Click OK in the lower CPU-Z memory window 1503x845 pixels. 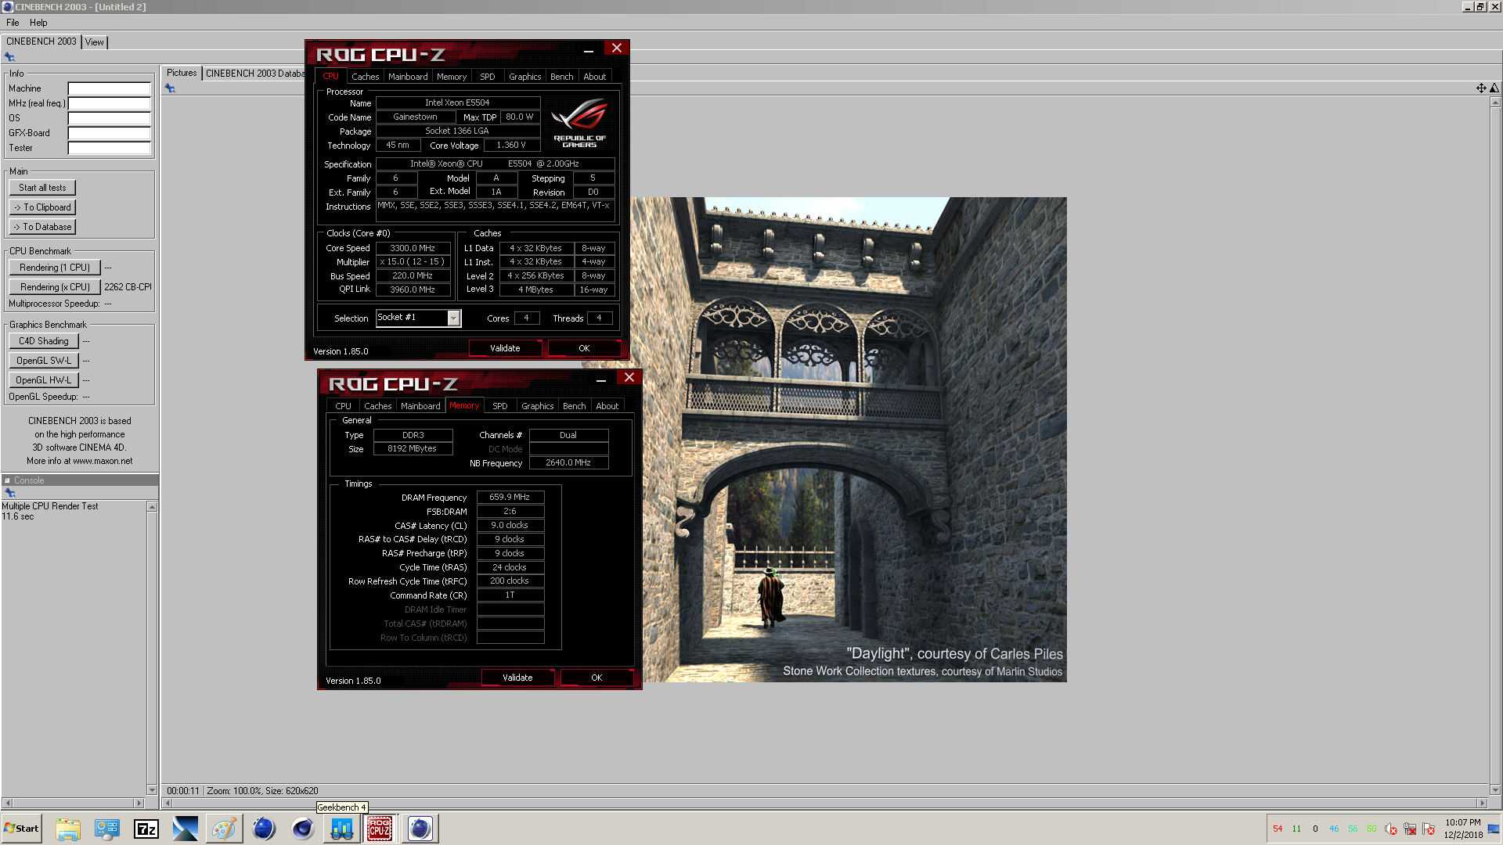(597, 678)
